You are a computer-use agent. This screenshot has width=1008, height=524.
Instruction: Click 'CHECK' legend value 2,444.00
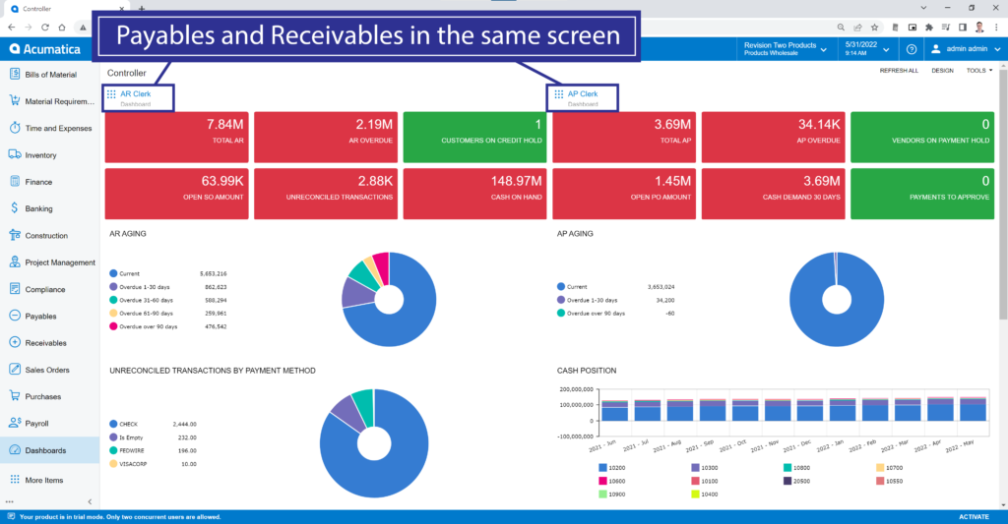pos(184,425)
